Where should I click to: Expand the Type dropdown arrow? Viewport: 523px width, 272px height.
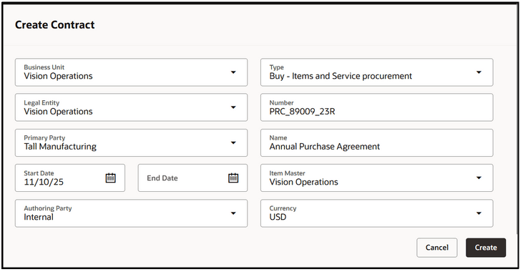tap(479, 72)
